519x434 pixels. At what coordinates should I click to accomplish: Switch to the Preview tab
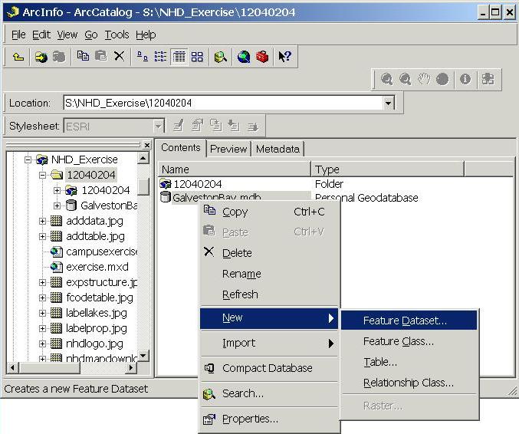[228, 149]
